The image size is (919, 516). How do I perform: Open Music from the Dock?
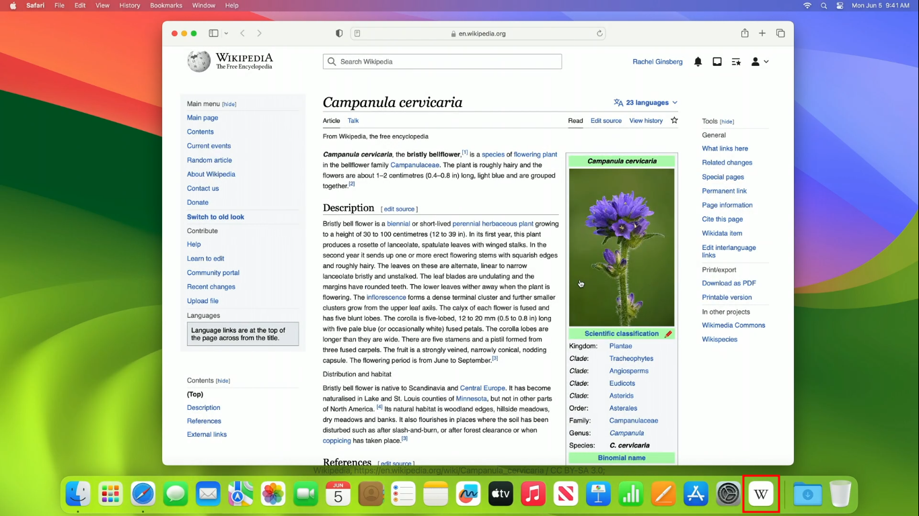533,494
